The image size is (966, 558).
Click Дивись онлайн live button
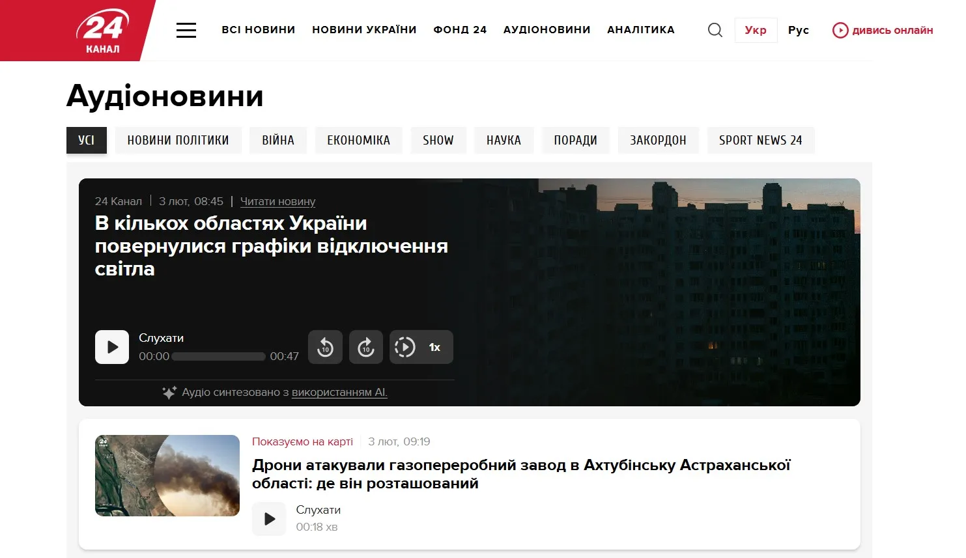point(883,30)
